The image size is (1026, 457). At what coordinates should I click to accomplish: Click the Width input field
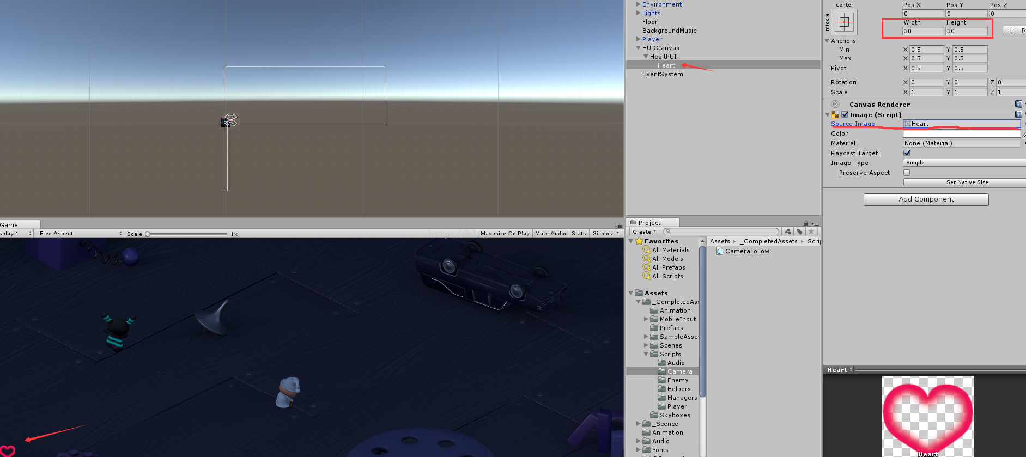tap(924, 31)
